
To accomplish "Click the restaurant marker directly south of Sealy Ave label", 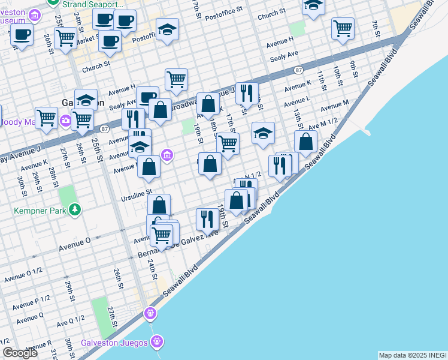I will point(133,118).
